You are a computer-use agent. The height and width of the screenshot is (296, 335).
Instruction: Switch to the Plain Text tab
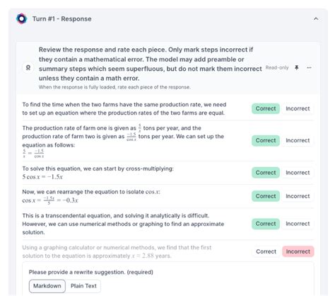coord(83,286)
